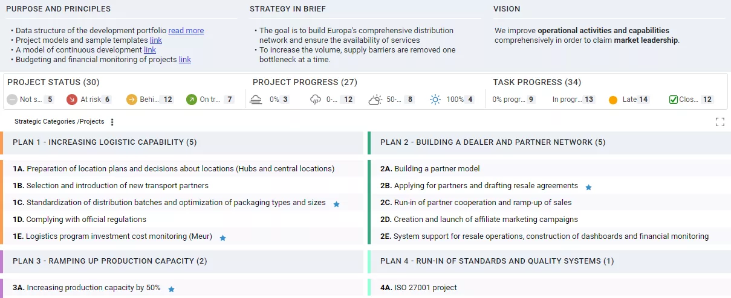This screenshot has width=731, height=298.
Task: Open Strategic Categories three-dot menu
Action: (112, 122)
